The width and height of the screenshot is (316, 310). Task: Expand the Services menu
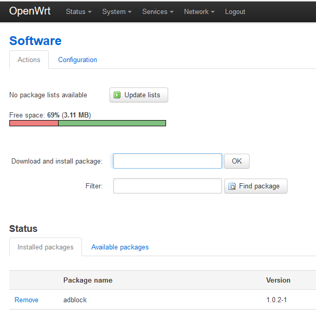coord(158,12)
